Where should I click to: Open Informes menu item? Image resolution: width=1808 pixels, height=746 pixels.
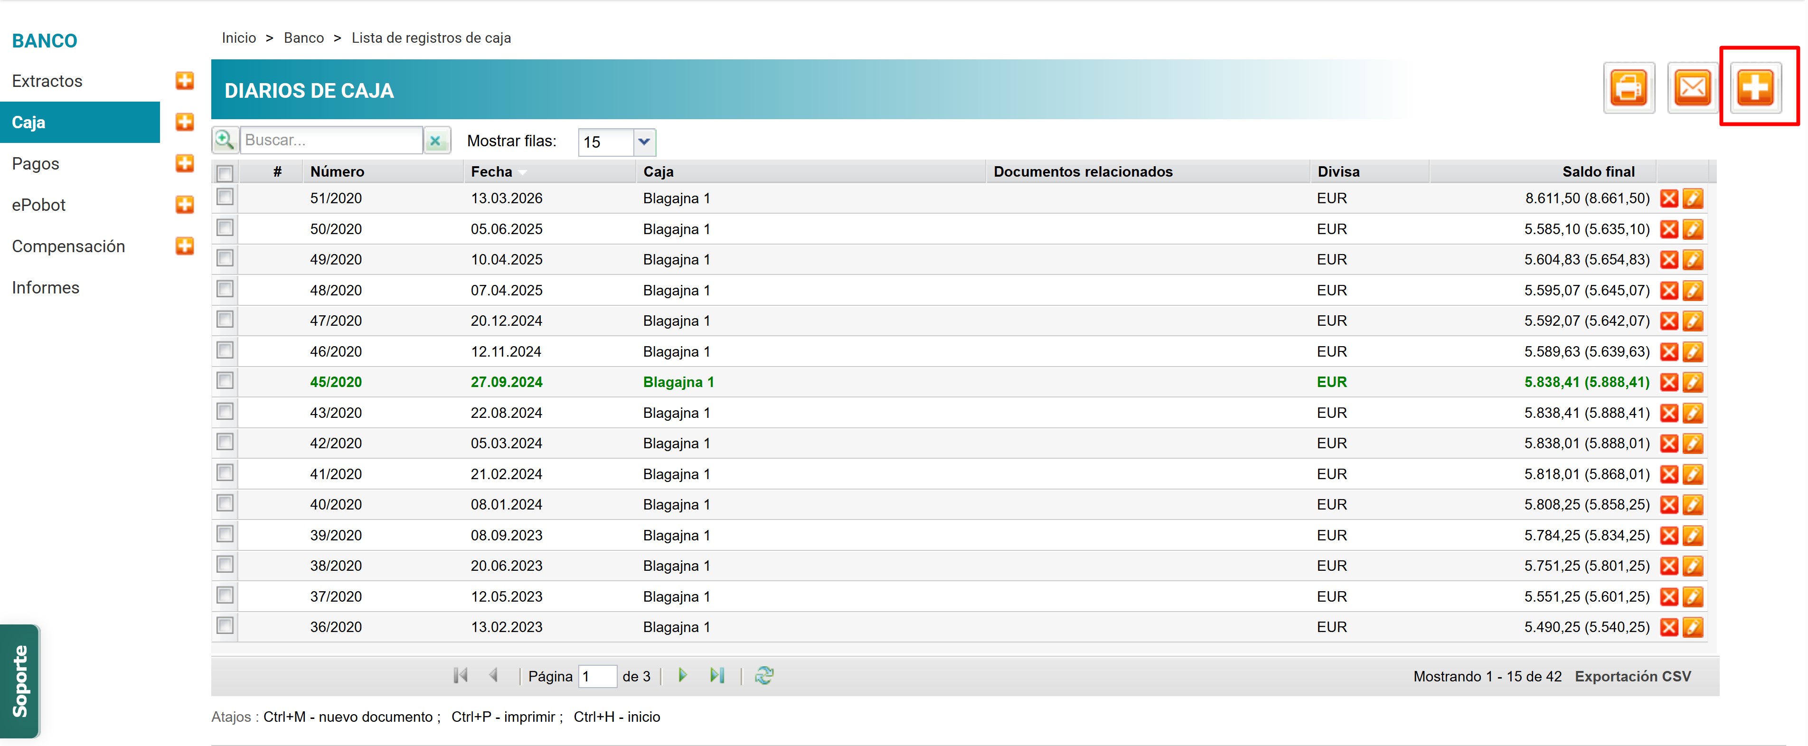46,288
